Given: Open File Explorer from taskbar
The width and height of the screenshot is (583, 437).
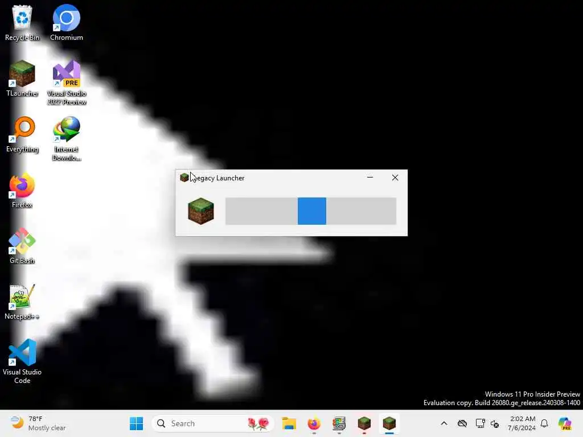Looking at the screenshot, I should [x=289, y=423].
